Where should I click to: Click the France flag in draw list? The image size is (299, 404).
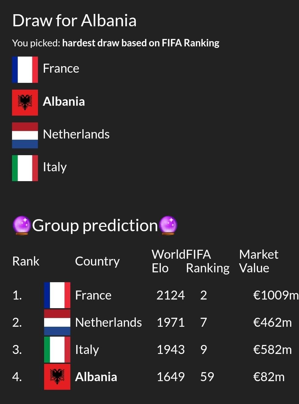25,70
